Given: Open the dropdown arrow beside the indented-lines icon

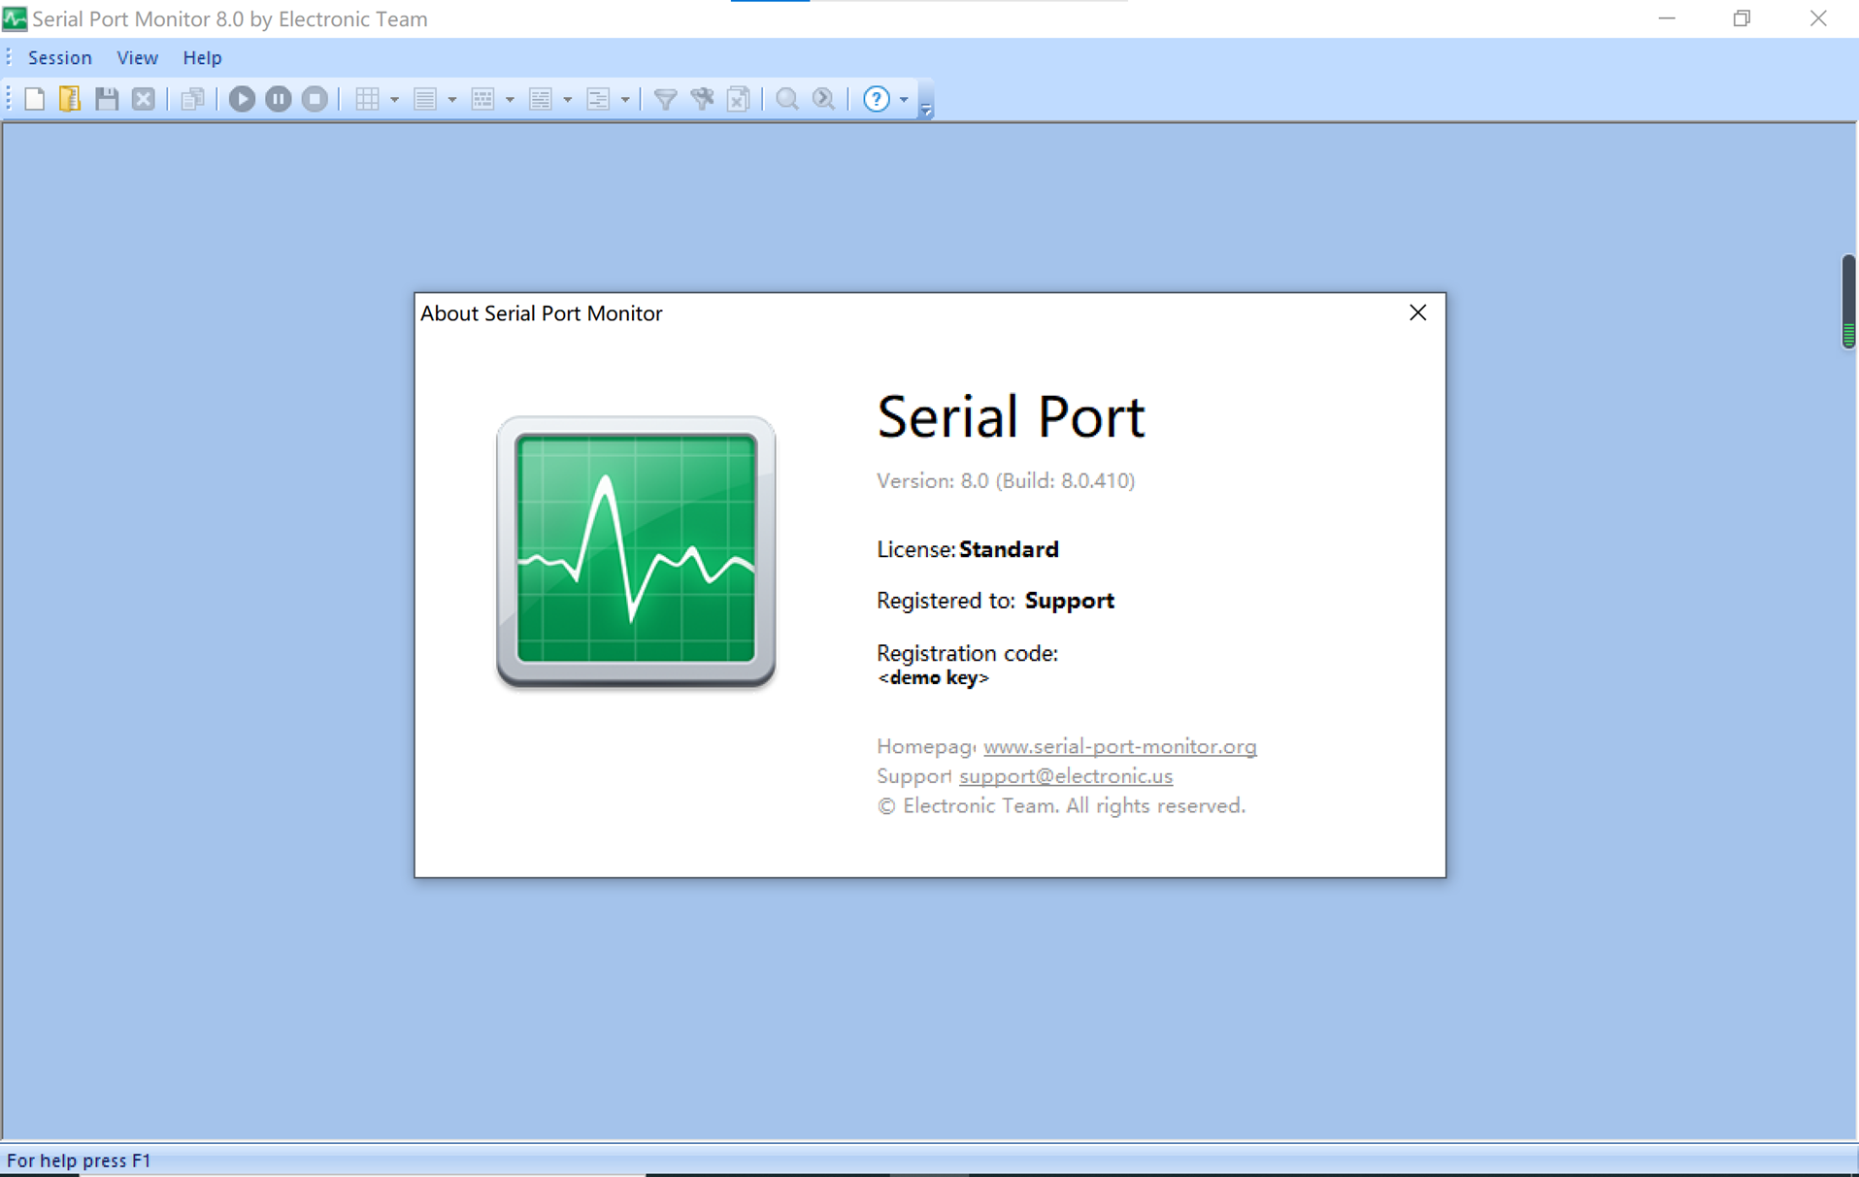Looking at the screenshot, I should click(x=625, y=99).
